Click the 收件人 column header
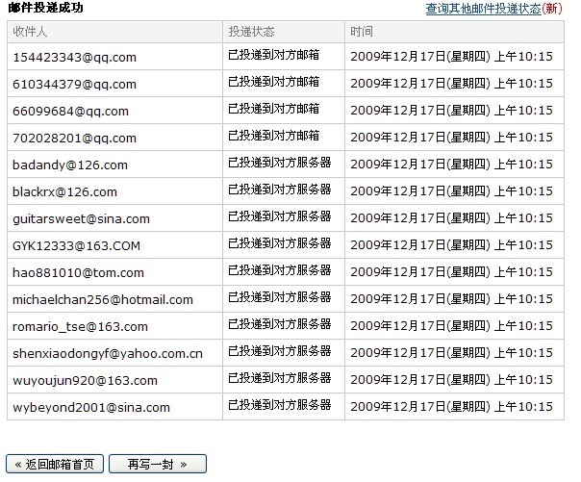581x482 pixels. click(x=31, y=31)
